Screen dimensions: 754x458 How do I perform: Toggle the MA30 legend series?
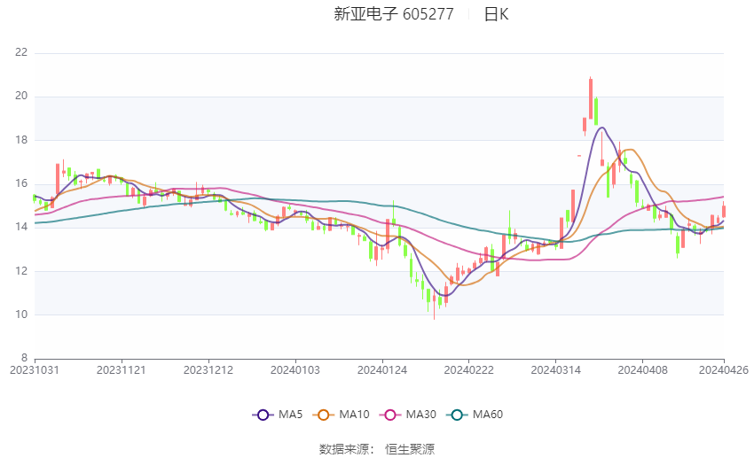tap(408, 415)
